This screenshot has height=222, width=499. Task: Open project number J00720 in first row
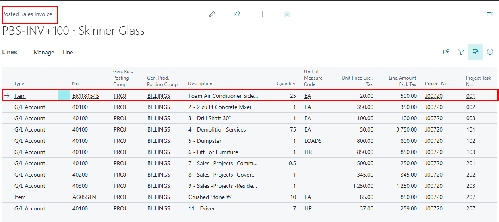coord(434,96)
